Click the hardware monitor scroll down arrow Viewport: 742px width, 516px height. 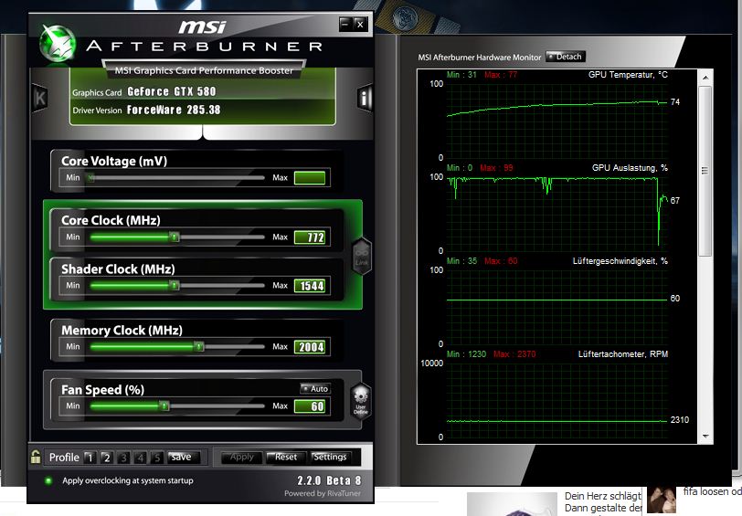705,436
